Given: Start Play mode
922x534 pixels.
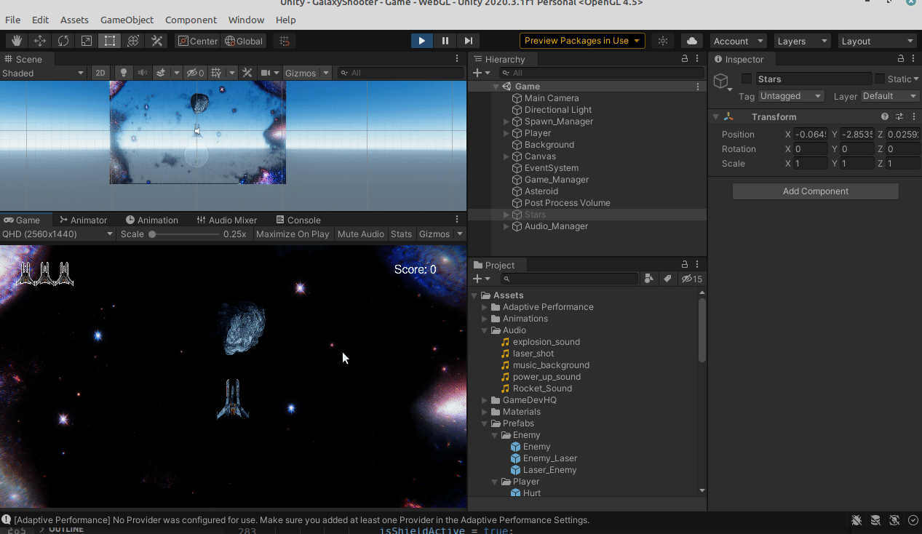Looking at the screenshot, I should pos(421,41).
